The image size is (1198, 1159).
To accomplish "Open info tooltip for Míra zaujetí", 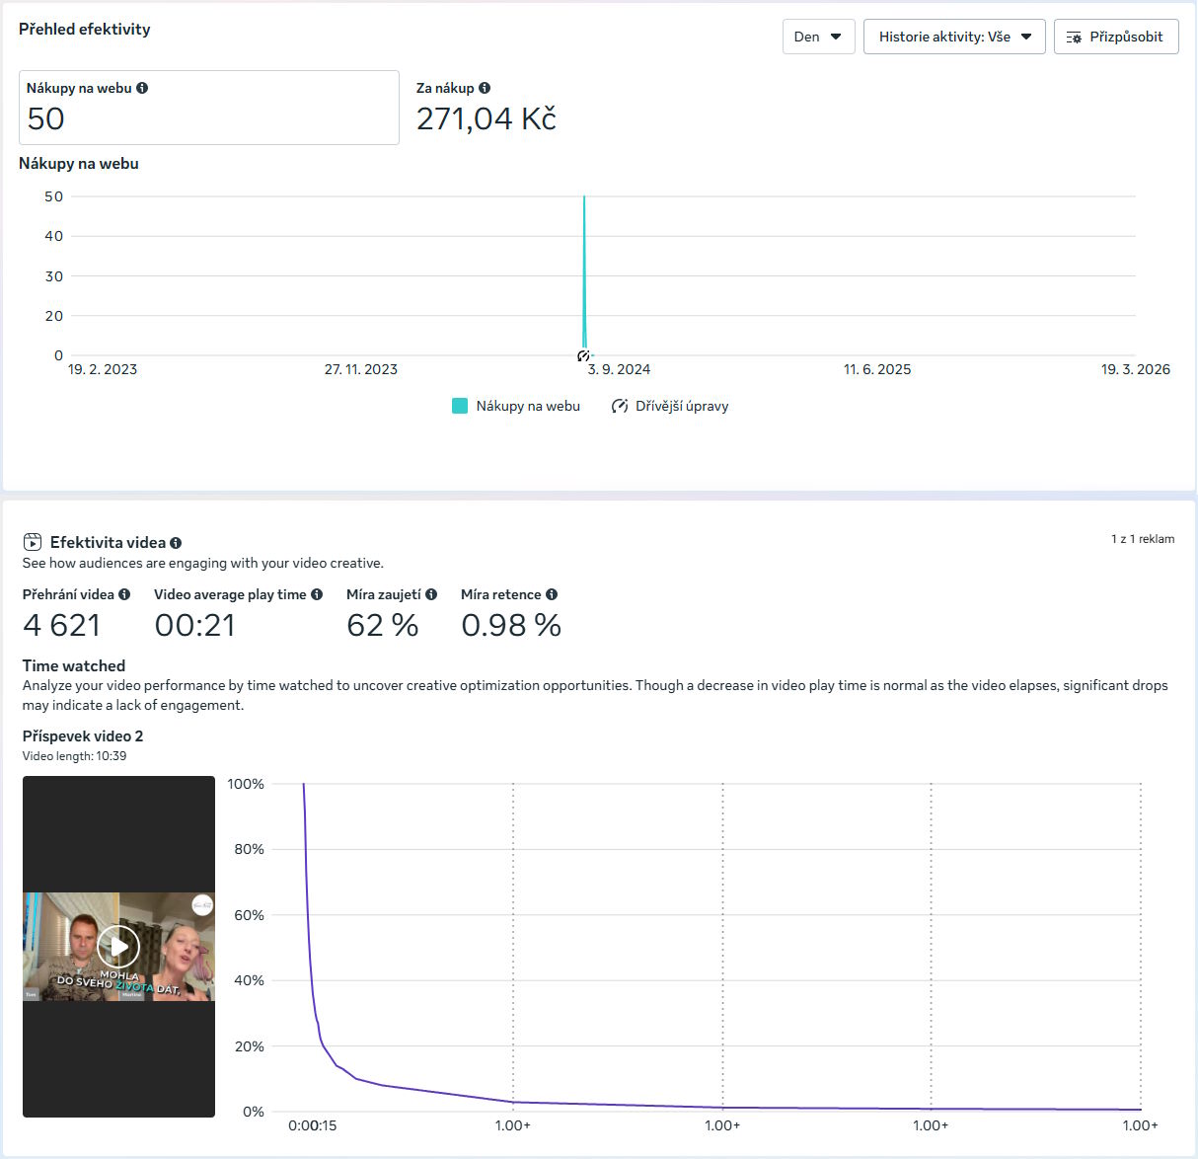I will pos(430,593).
